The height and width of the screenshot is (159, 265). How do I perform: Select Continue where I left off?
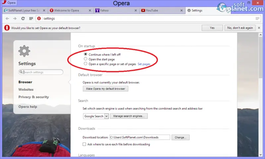[x=85, y=54]
